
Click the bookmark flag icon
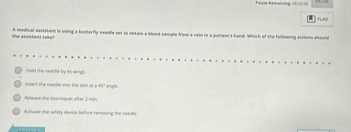click(x=311, y=19)
